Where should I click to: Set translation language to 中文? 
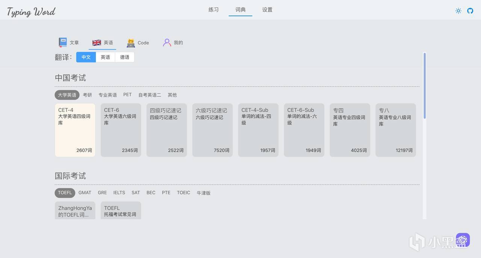click(x=86, y=57)
